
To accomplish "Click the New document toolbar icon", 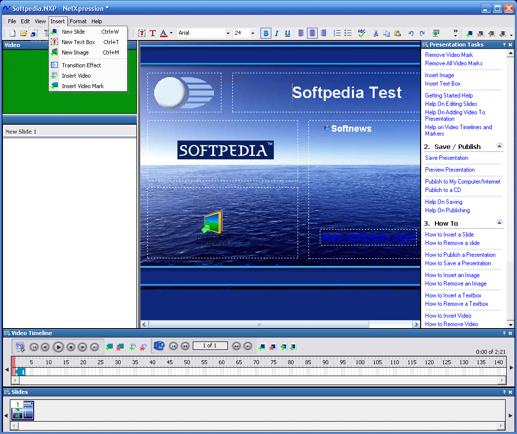I will pyautogui.click(x=12, y=33).
